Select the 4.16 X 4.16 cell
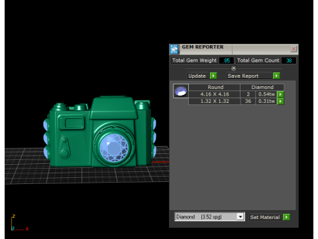The height and width of the screenshot is (239, 318). point(215,94)
